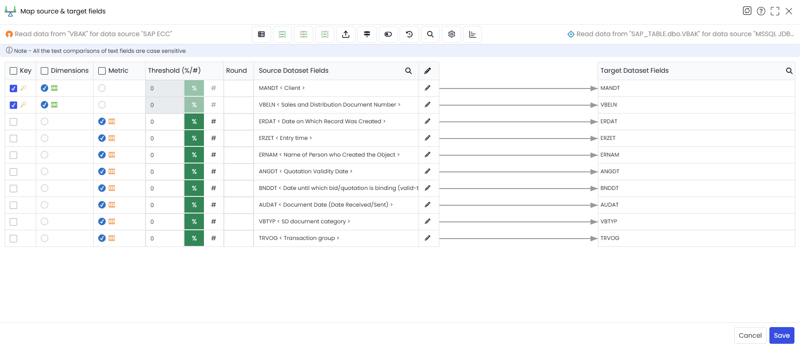Viewport: 800px width, 347px height.
Task: Close the Map source & target fields dialog
Action: (x=789, y=11)
